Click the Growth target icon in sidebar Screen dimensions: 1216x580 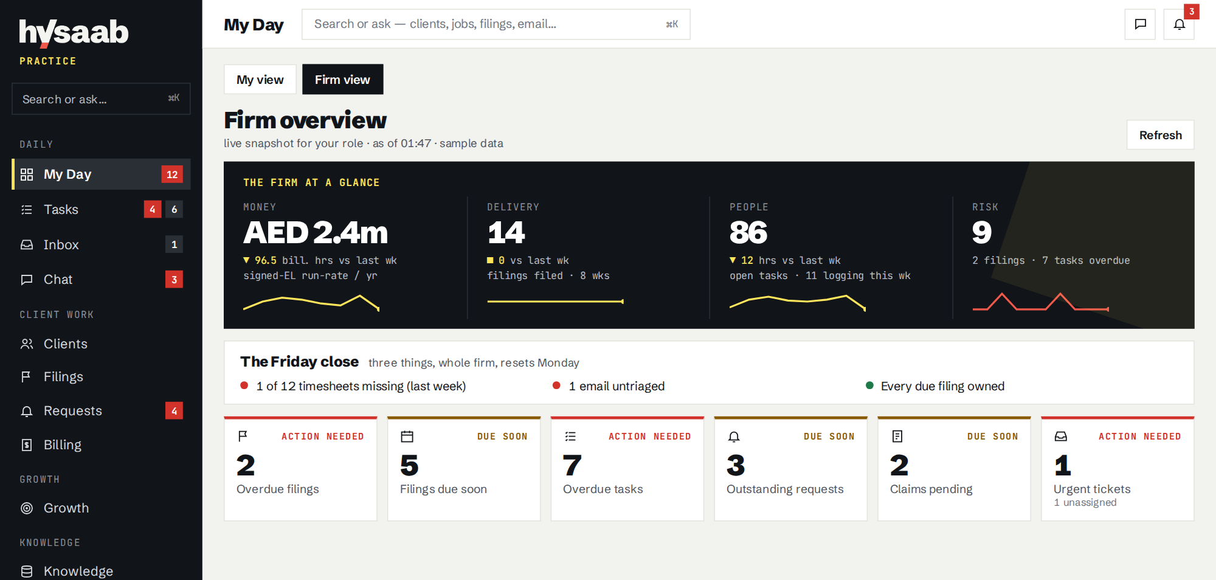[x=27, y=508]
